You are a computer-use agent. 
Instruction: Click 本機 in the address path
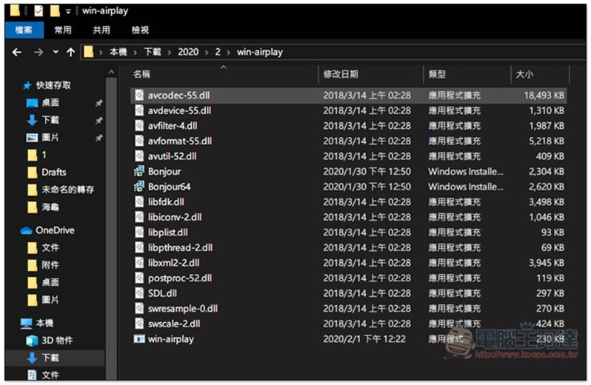(118, 52)
